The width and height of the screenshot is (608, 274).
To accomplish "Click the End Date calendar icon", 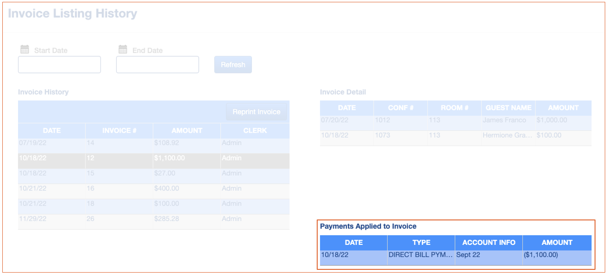I will click(x=123, y=49).
